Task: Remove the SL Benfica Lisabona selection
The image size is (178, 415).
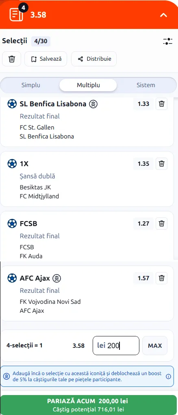Action: [161, 104]
